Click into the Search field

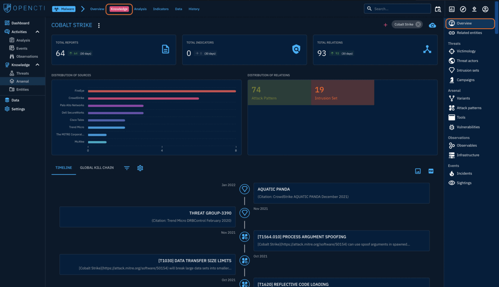(398, 9)
